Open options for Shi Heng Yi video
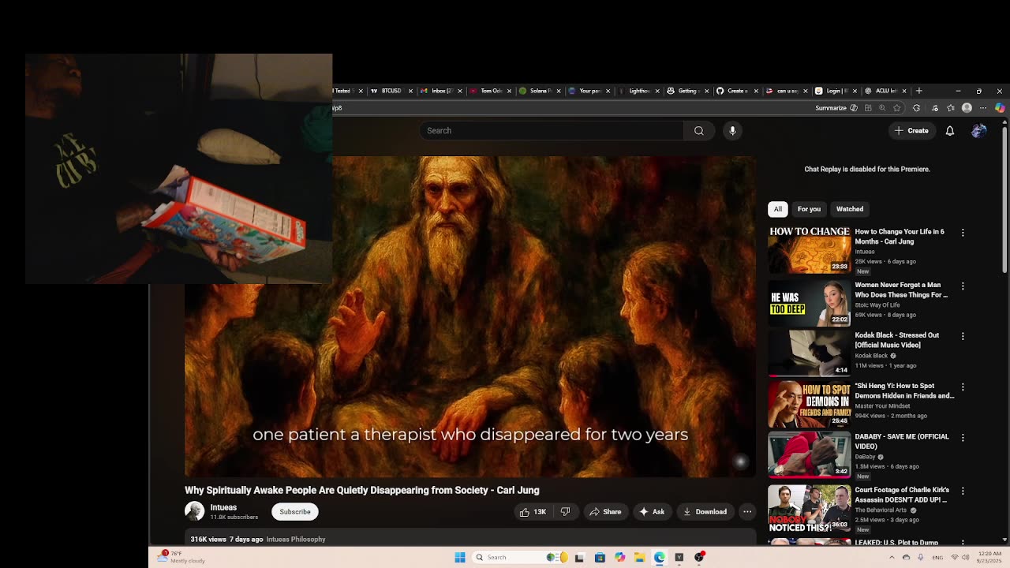 pos(963,387)
